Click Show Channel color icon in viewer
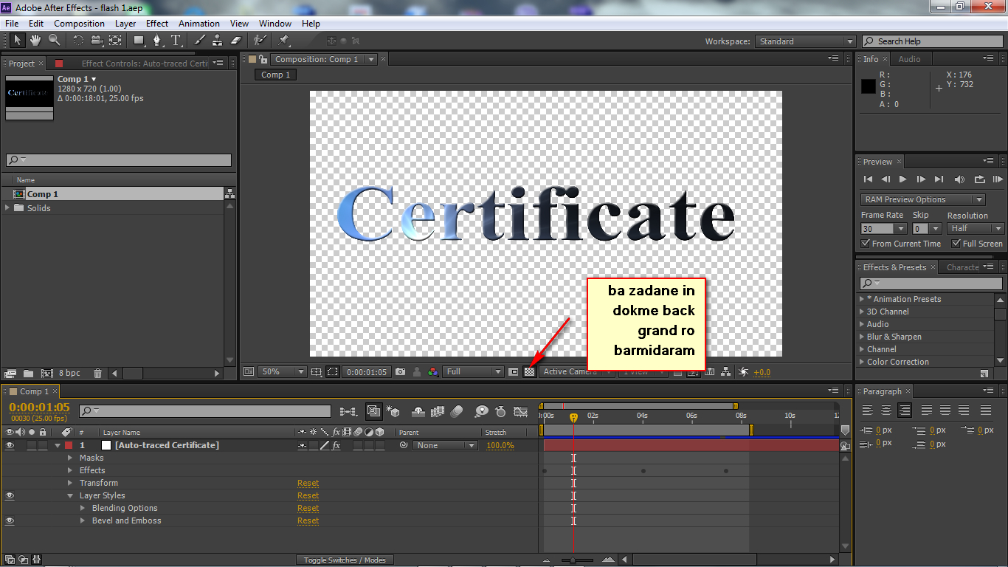The width and height of the screenshot is (1008, 567). 432,372
